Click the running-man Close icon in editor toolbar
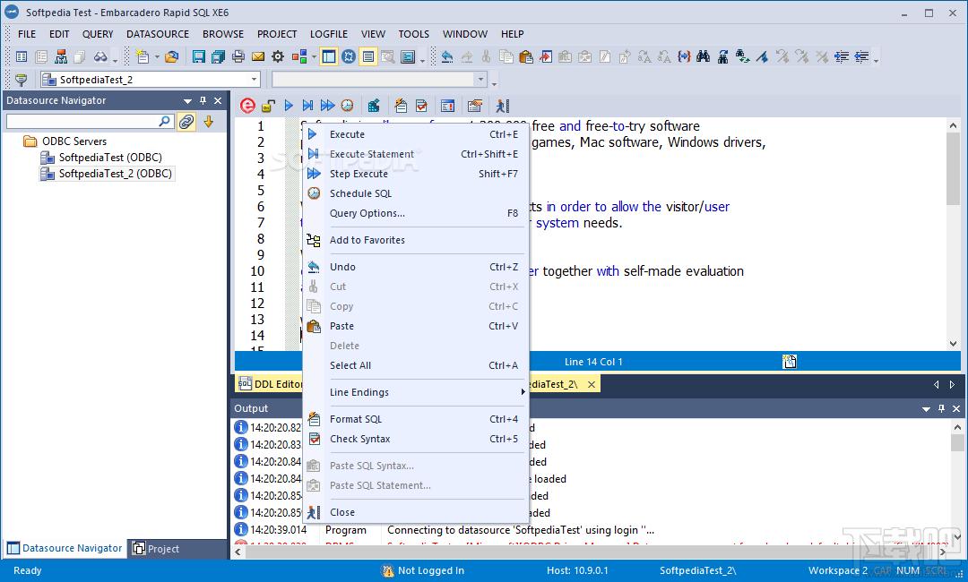The height and width of the screenshot is (582, 968). (503, 106)
